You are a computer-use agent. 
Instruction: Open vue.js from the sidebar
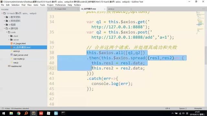tap(16, 63)
